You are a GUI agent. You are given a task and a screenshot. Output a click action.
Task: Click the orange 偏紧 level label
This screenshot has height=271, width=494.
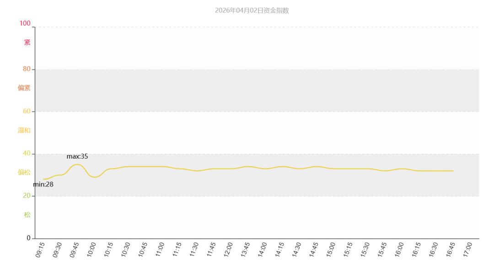(x=24, y=88)
